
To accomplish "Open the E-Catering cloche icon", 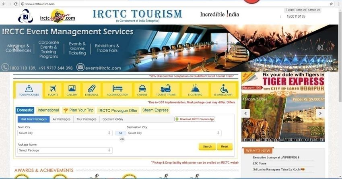I will tap(195, 90).
